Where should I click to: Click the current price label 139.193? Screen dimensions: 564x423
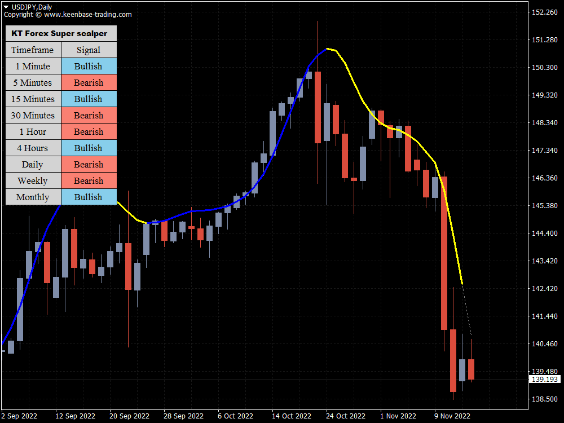545,379
